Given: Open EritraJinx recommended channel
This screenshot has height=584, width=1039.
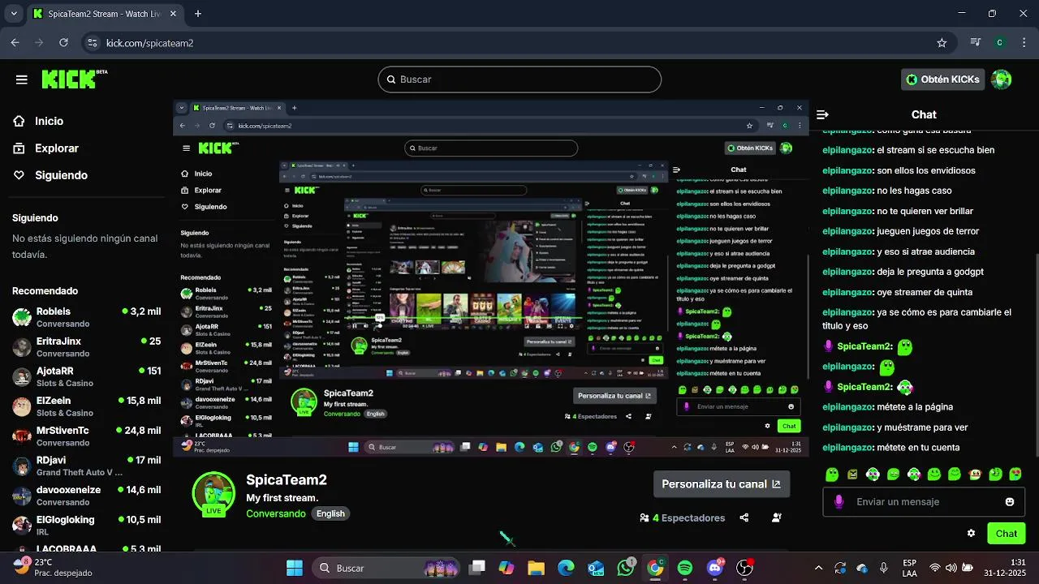Looking at the screenshot, I should (86, 347).
